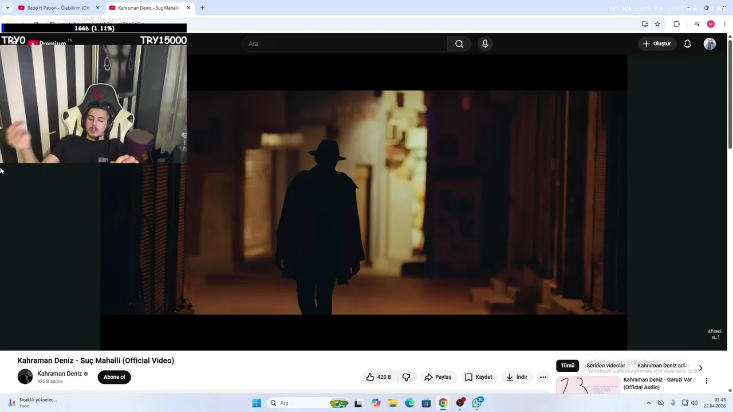Select the Kahraman Deniz adlı chip

661,366
